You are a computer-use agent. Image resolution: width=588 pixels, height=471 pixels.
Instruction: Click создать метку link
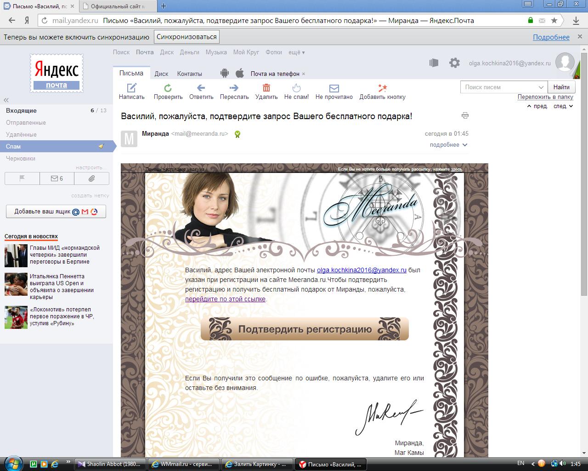point(90,195)
